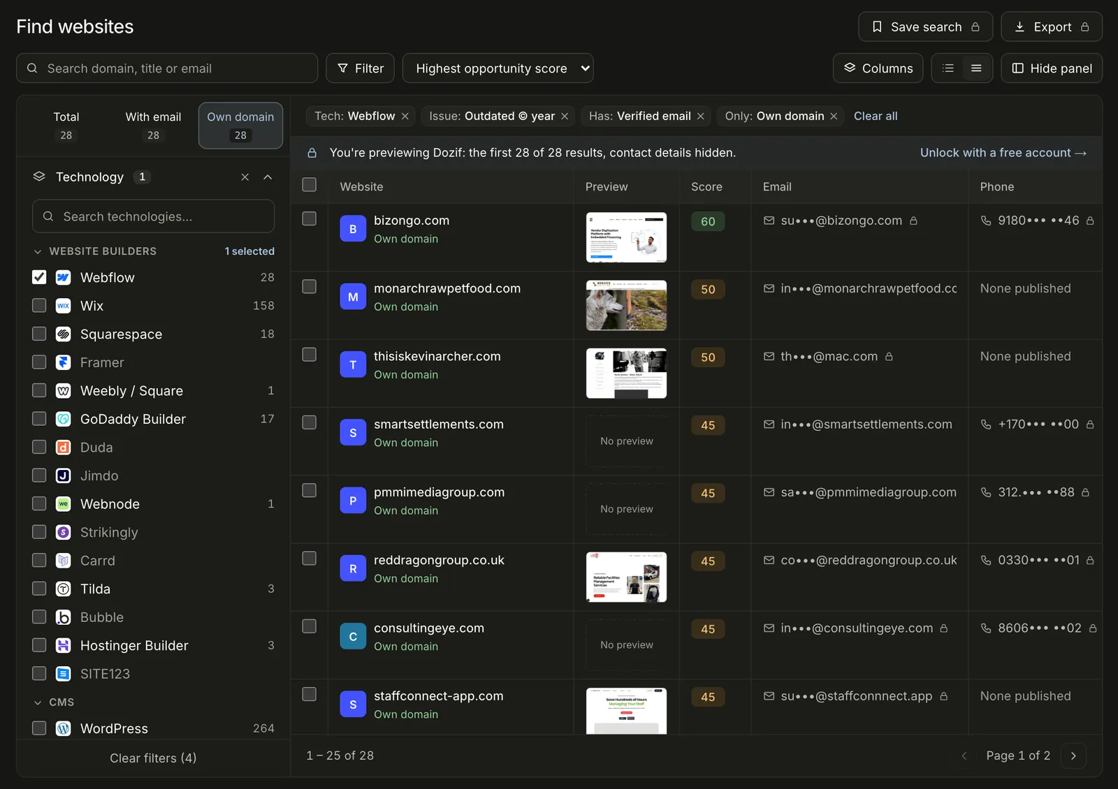Select the reddragongroup.co.uk row checkbox
This screenshot has height=789, width=1118.
(x=309, y=559)
